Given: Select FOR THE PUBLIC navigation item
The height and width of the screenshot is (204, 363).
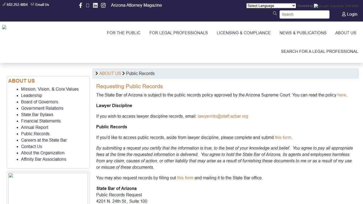Looking at the screenshot, I should click(x=124, y=33).
